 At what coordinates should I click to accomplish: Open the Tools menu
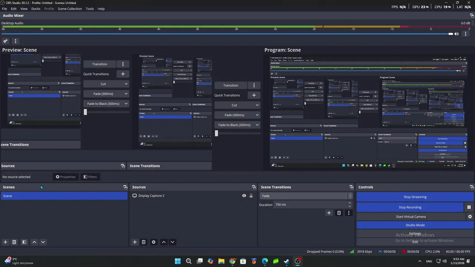(x=90, y=9)
